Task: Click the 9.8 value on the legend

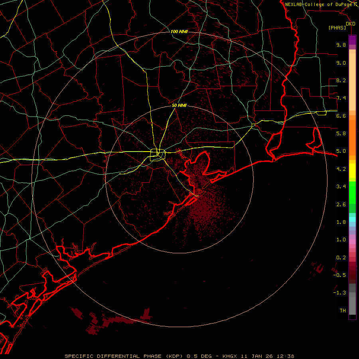Action: coord(341,45)
